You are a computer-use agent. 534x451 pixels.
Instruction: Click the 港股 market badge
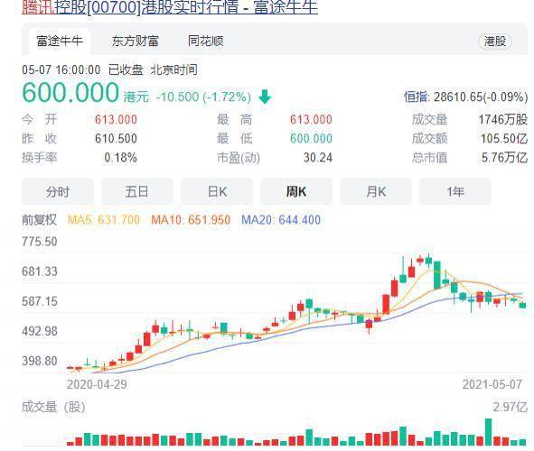[x=495, y=41]
